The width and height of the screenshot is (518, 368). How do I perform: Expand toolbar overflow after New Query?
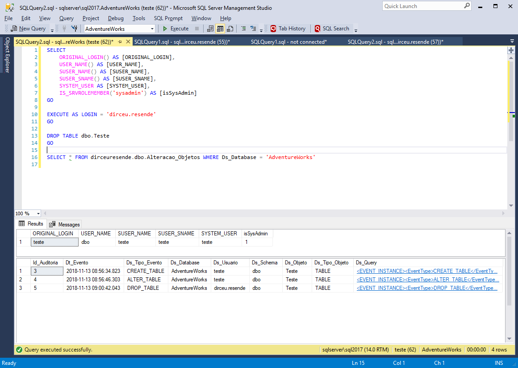pyautogui.click(x=52, y=30)
